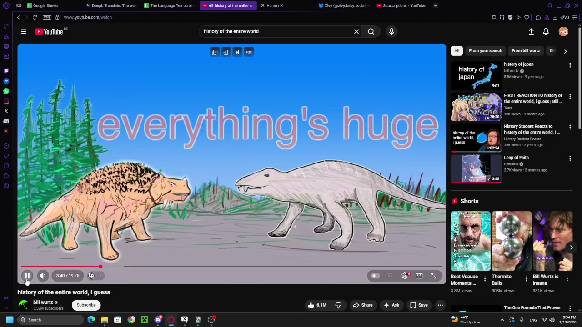
Task: Open the account avatar menu
Action: [x=563, y=31]
